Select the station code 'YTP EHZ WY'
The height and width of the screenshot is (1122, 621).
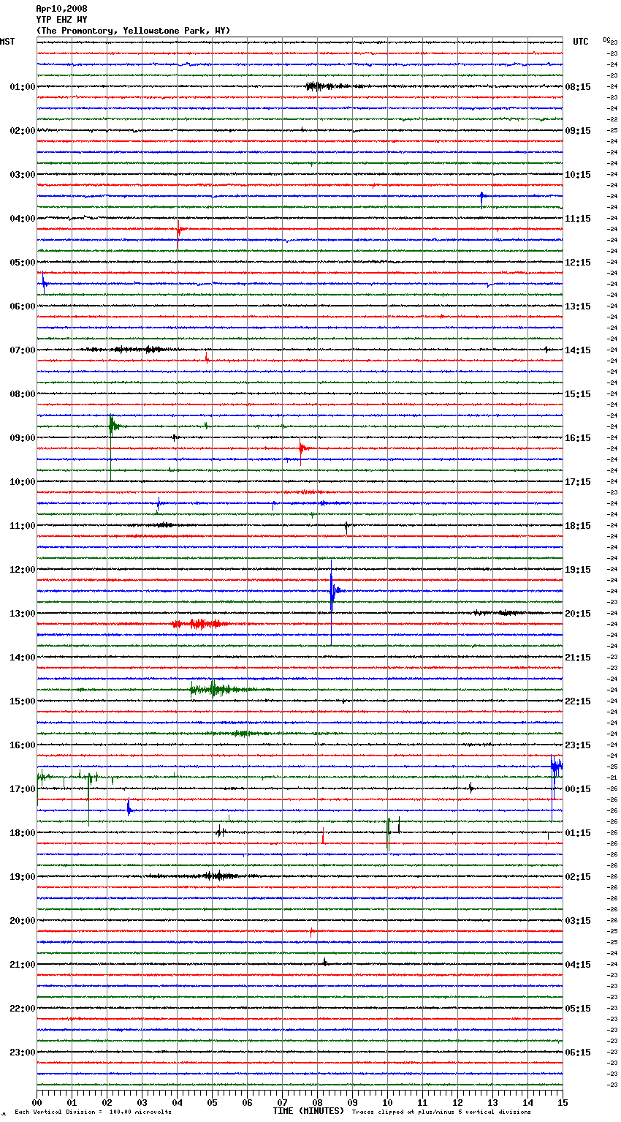[x=61, y=20]
